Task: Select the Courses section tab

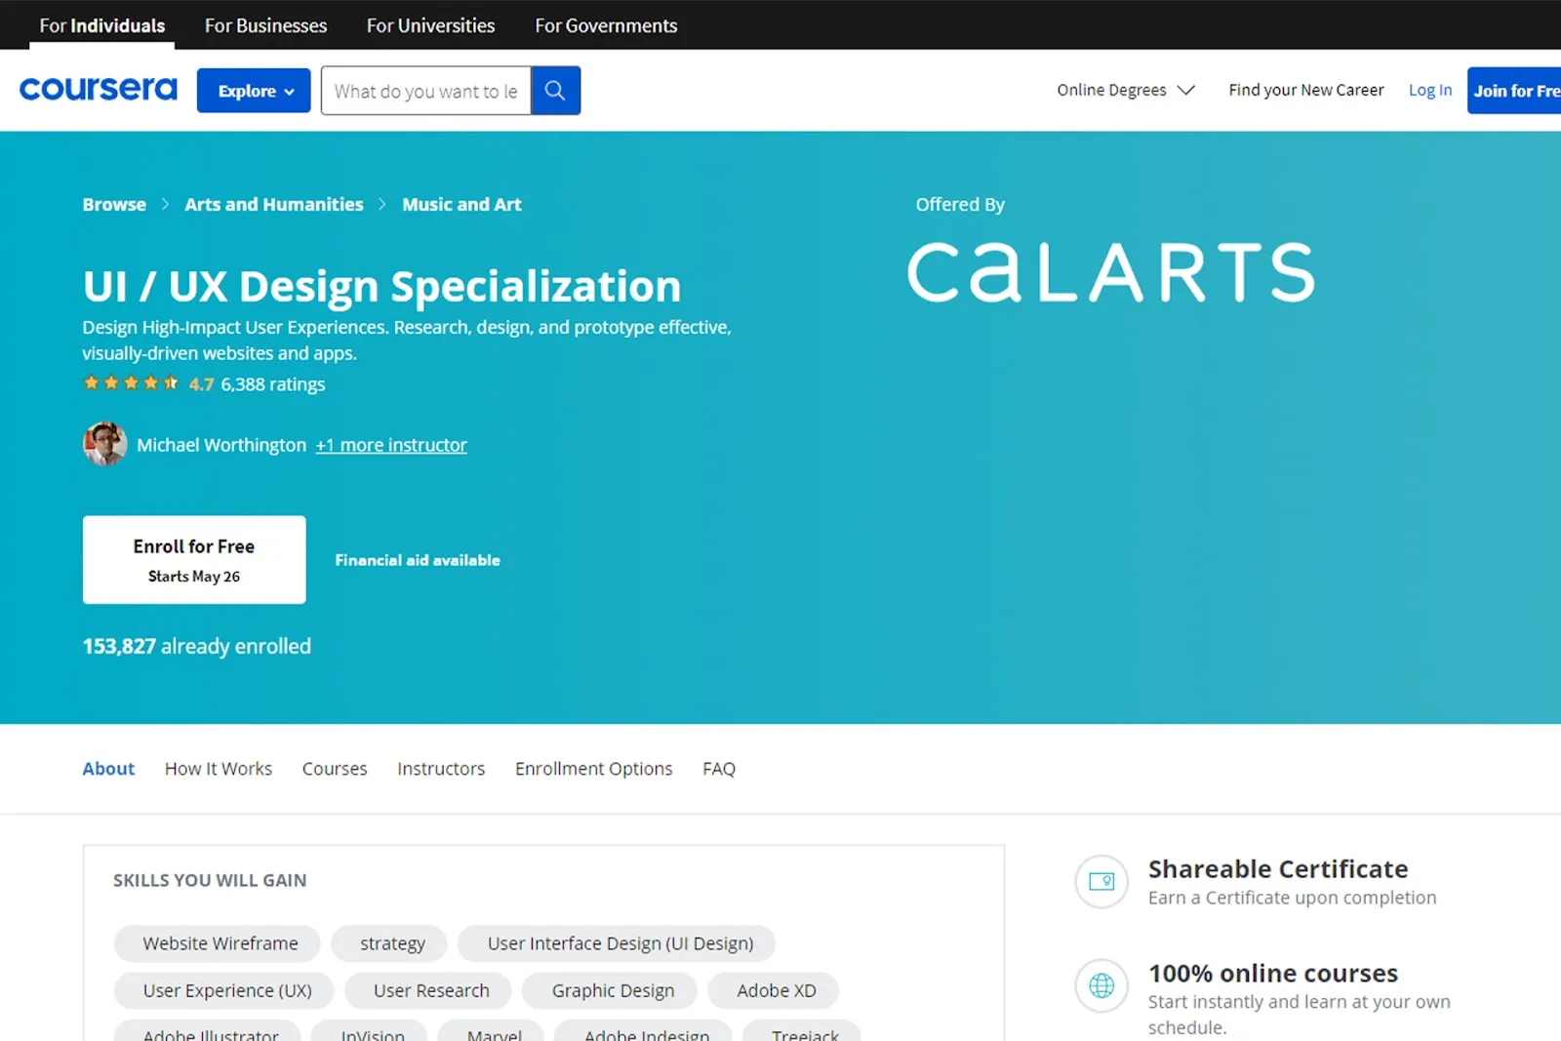Action: [x=335, y=769]
